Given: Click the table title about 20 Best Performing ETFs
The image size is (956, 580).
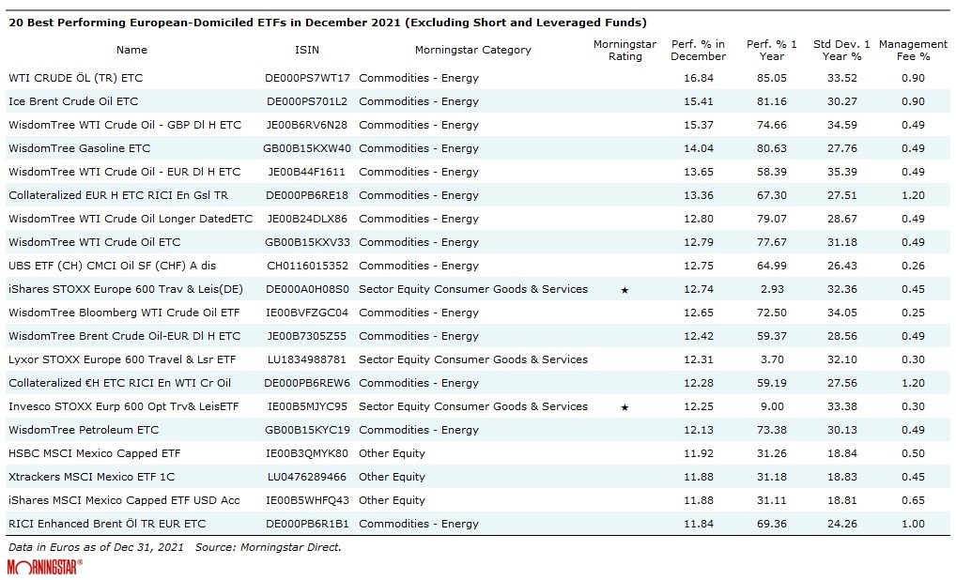Looking at the screenshot, I should [x=327, y=22].
